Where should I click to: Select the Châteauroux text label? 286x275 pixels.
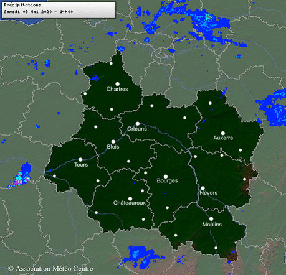pyautogui.click(x=130, y=203)
